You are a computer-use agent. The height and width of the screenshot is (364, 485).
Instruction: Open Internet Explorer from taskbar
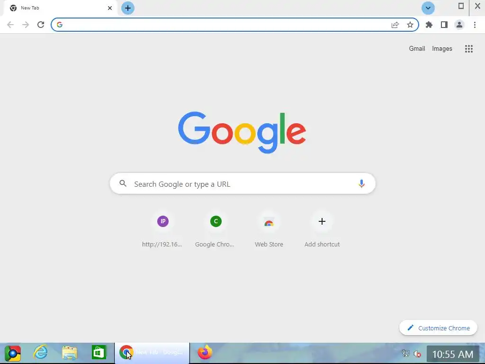click(x=41, y=353)
